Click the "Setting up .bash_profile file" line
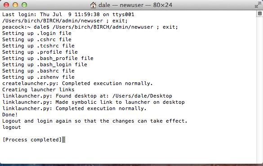The height and width of the screenshot is (166, 263). click(x=48, y=58)
